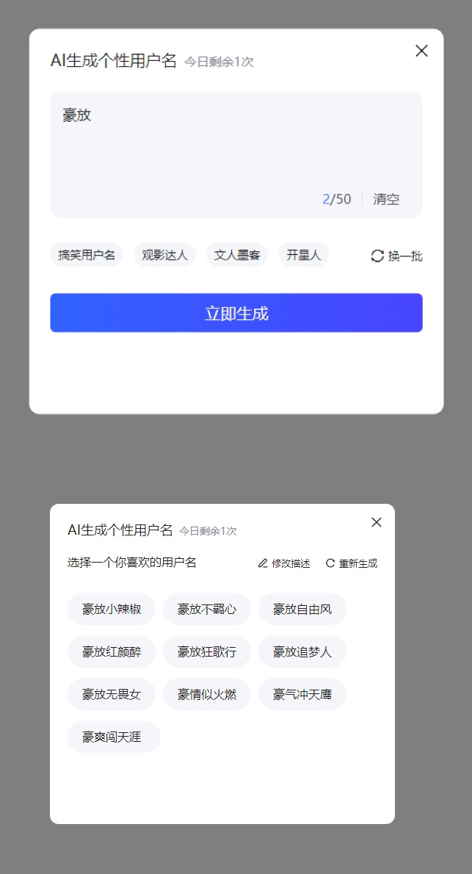Click the reload icon for 重新生成
The image size is (472, 874).
tap(330, 563)
